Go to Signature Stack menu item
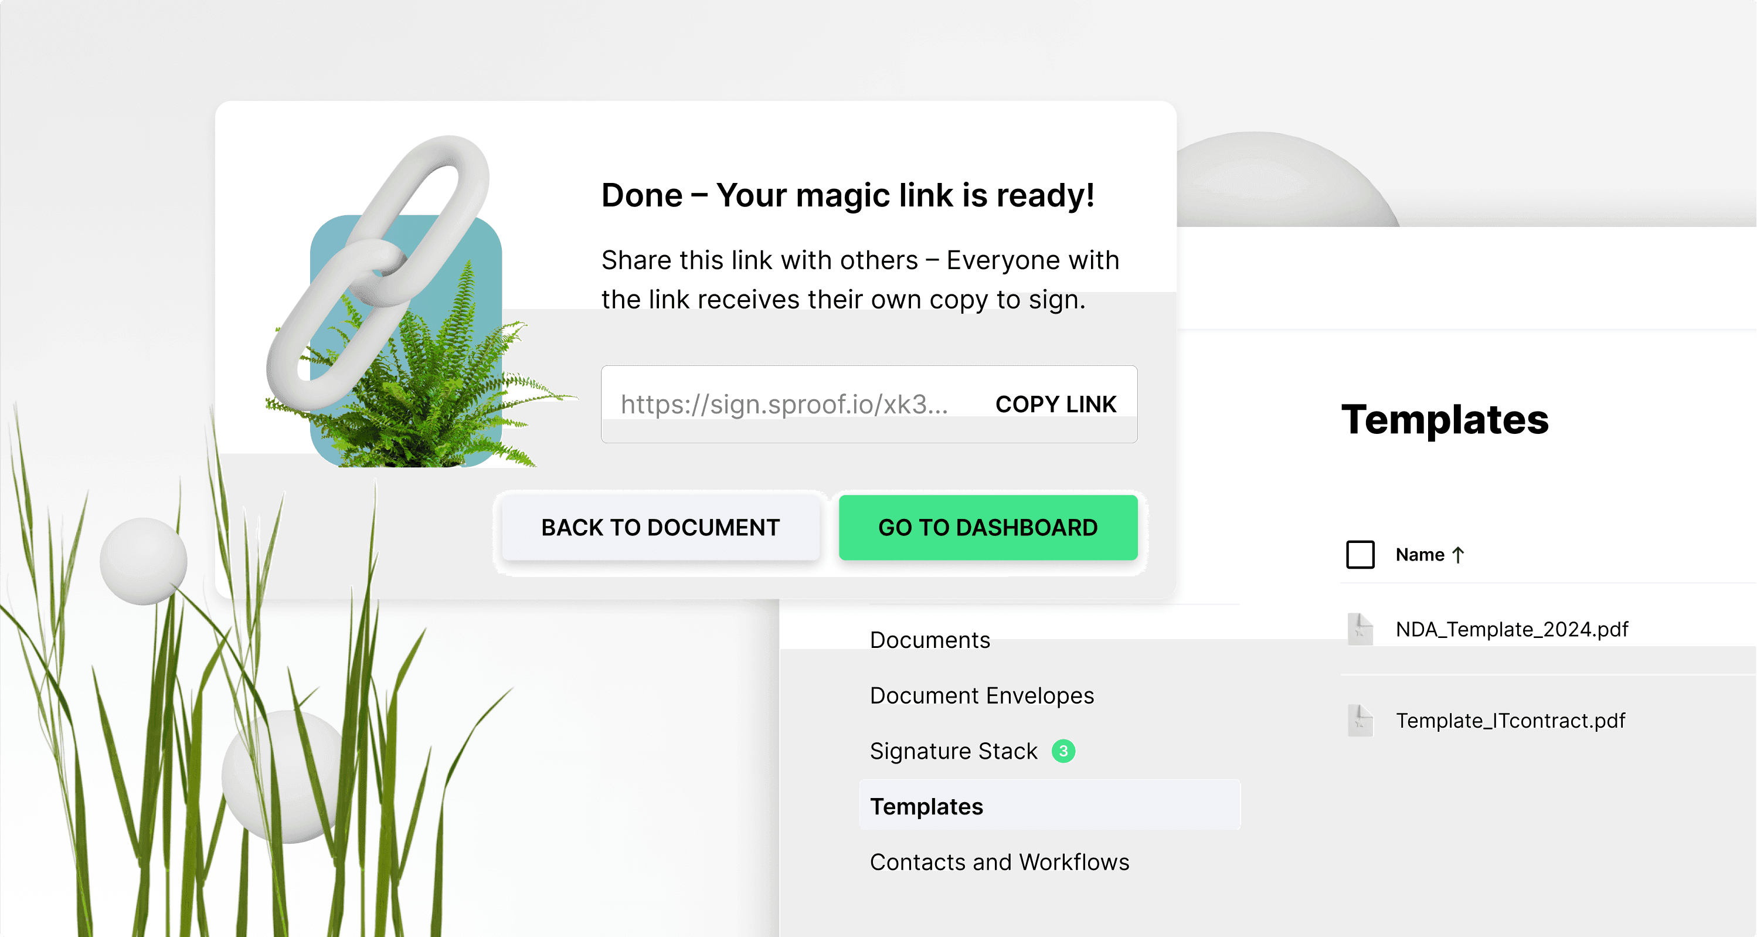The width and height of the screenshot is (1757, 937). pos(953,751)
